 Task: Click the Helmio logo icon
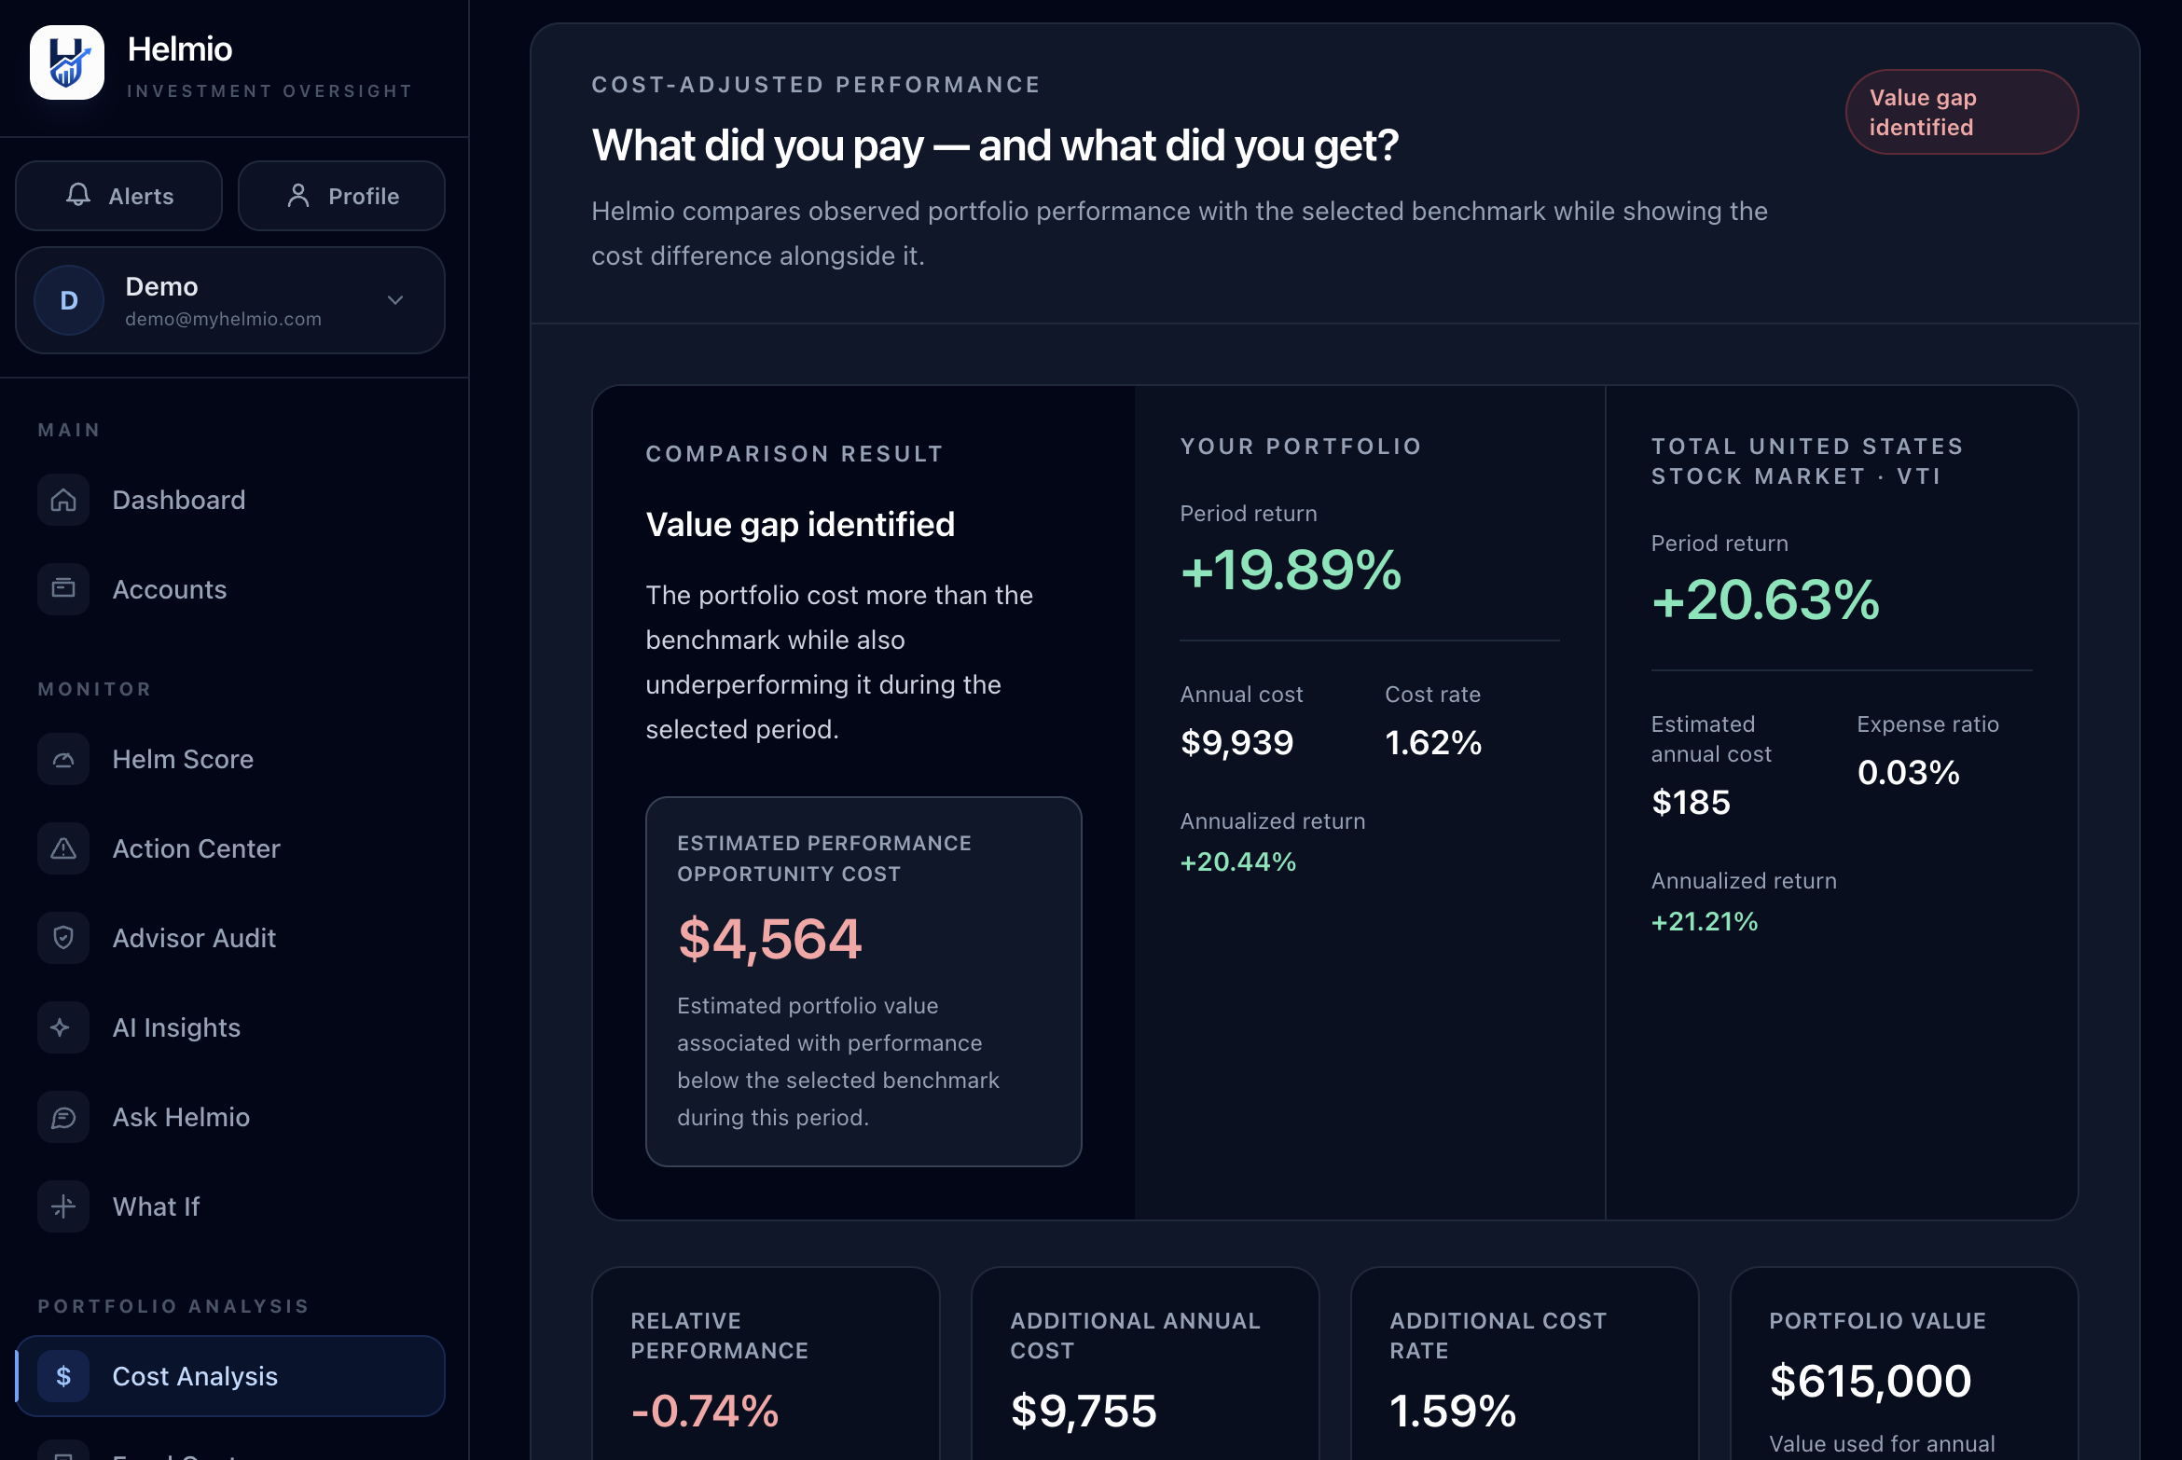(67, 62)
